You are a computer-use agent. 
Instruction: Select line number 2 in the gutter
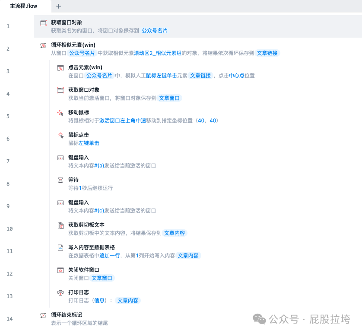click(x=8, y=49)
